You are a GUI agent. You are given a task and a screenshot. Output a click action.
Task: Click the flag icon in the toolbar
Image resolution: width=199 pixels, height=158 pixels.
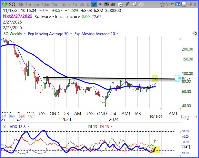(x=168, y=5)
